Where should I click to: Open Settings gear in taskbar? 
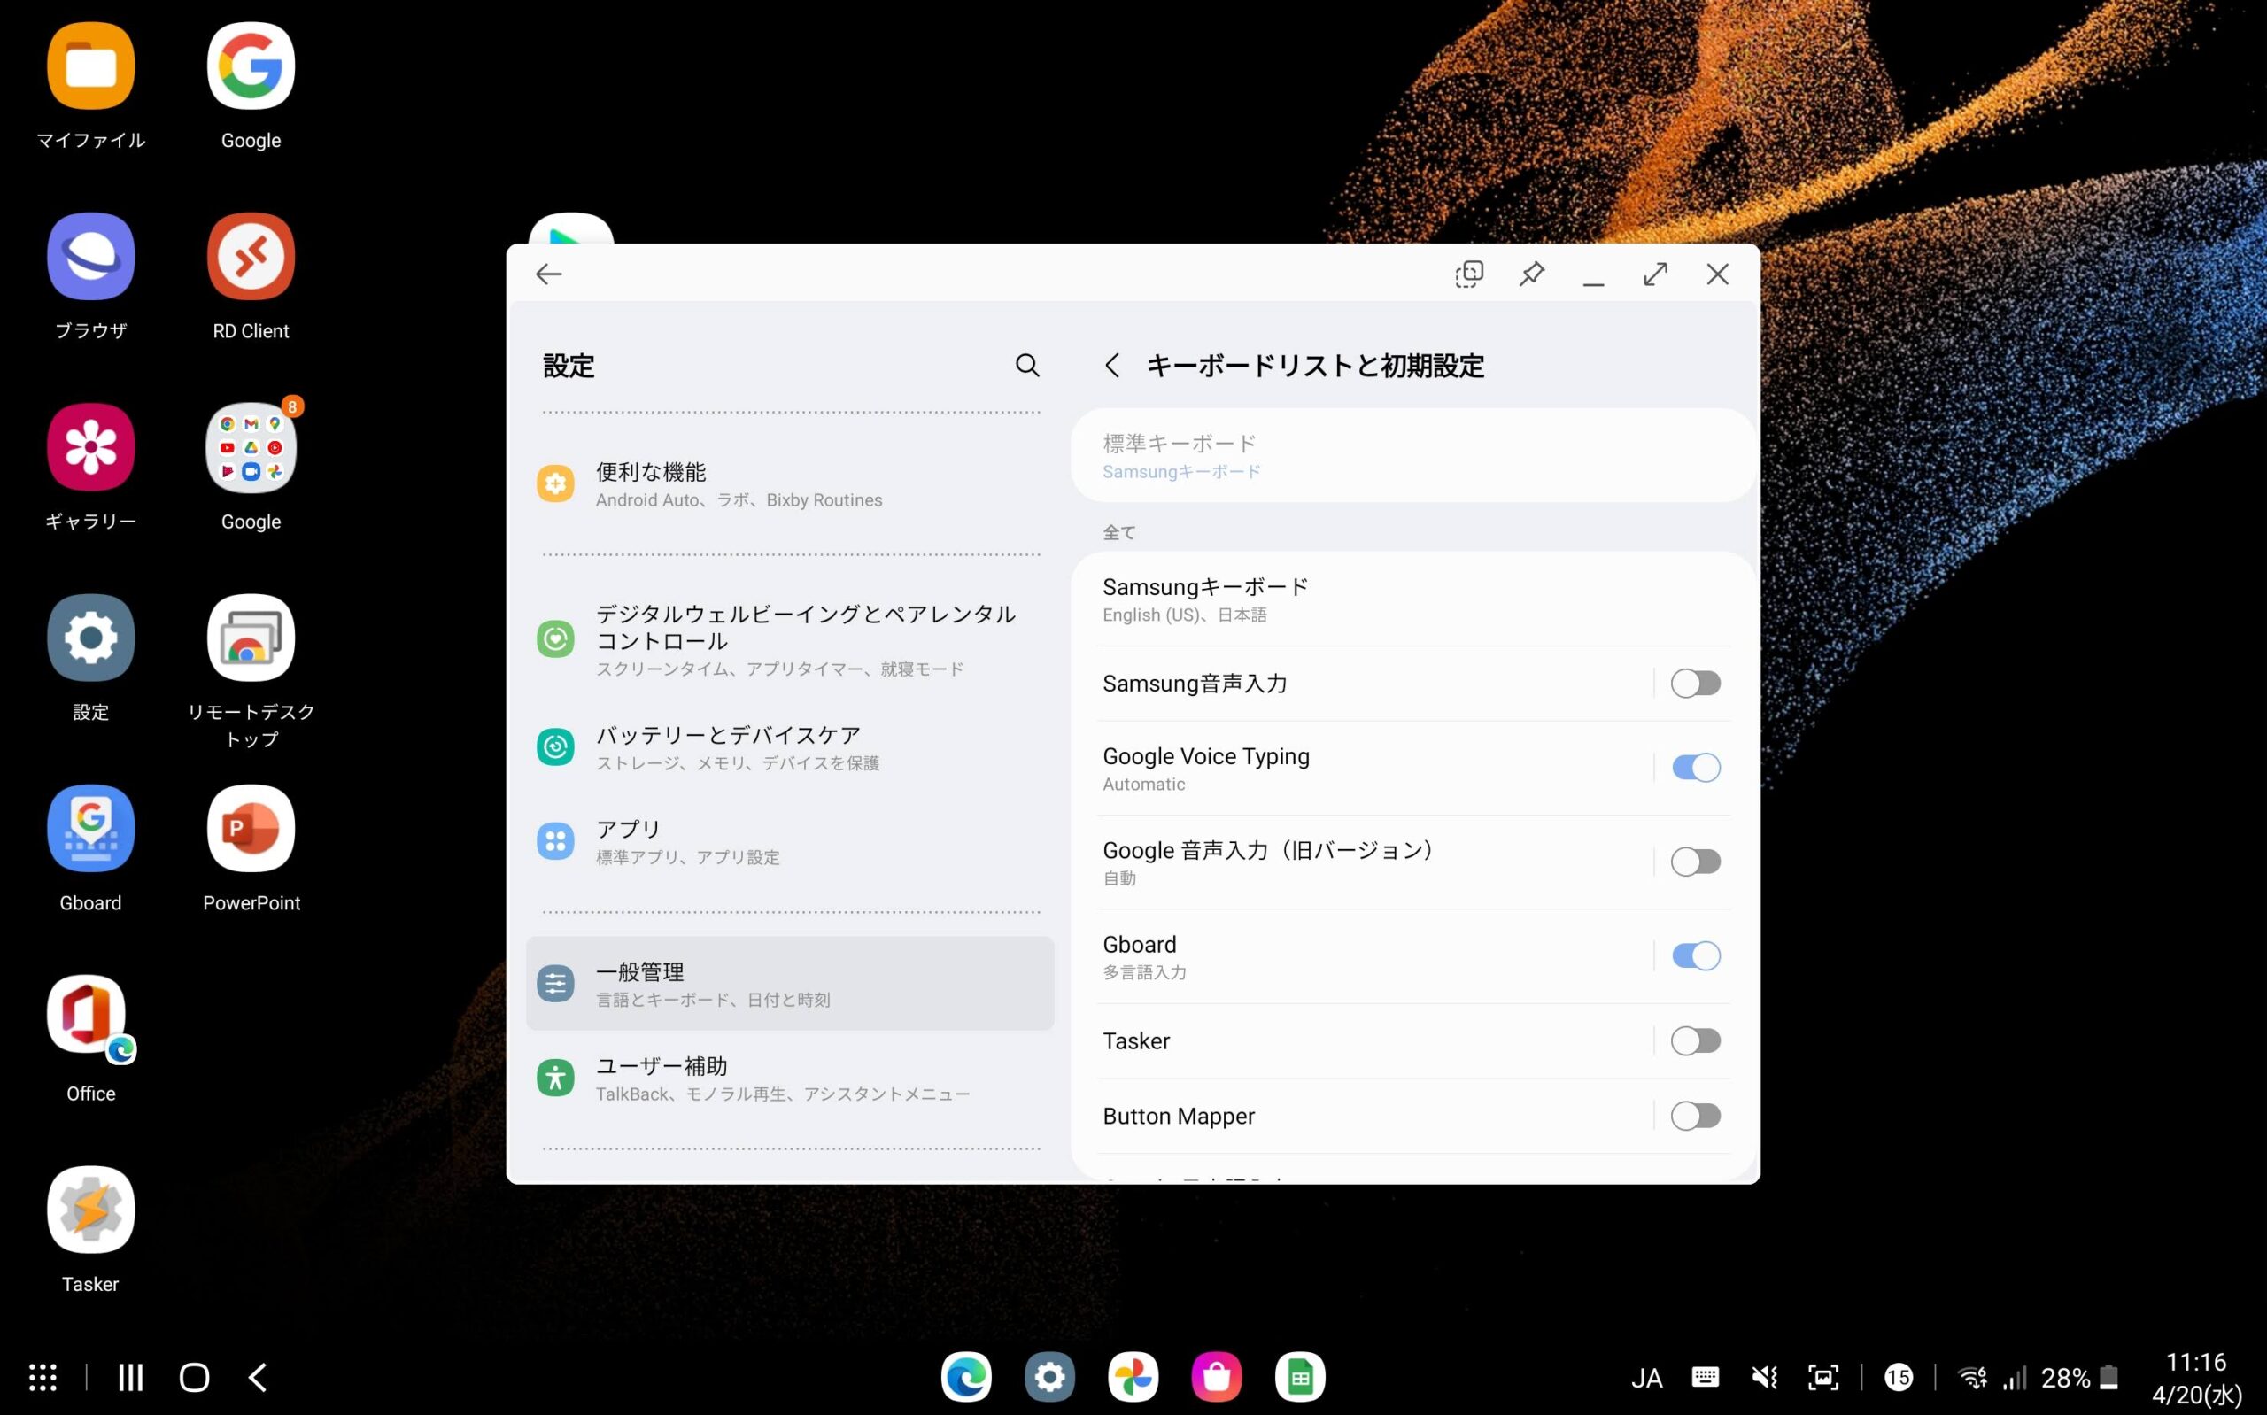click(1049, 1377)
